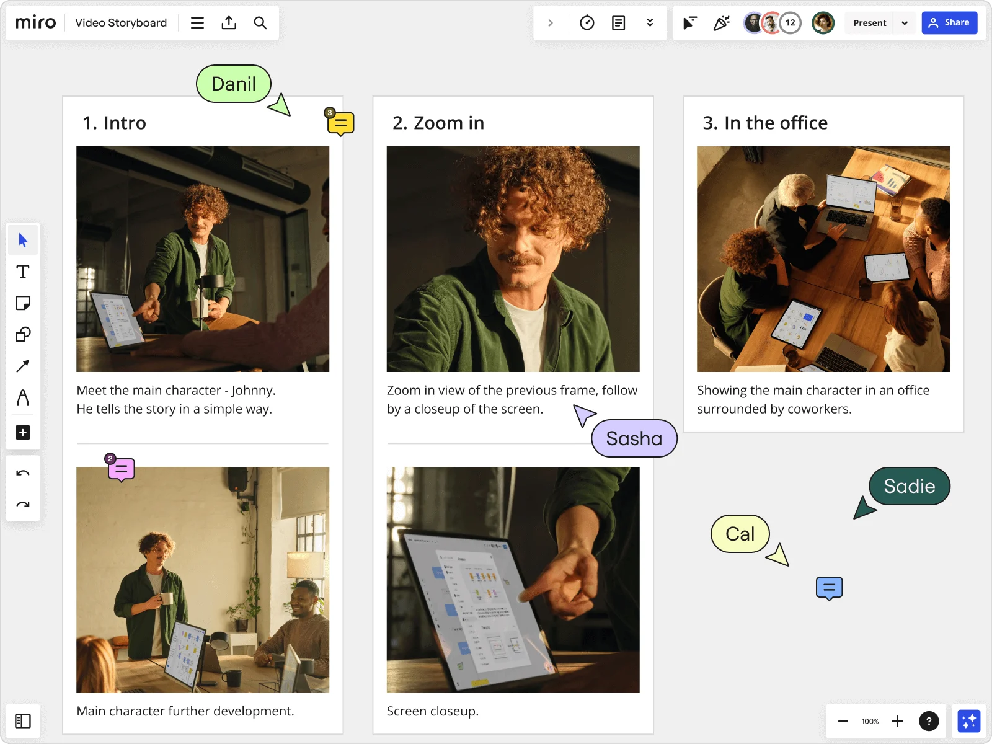Click the Share button
The image size is (992, 744).
pyautogui.click(x=950, y=22)
